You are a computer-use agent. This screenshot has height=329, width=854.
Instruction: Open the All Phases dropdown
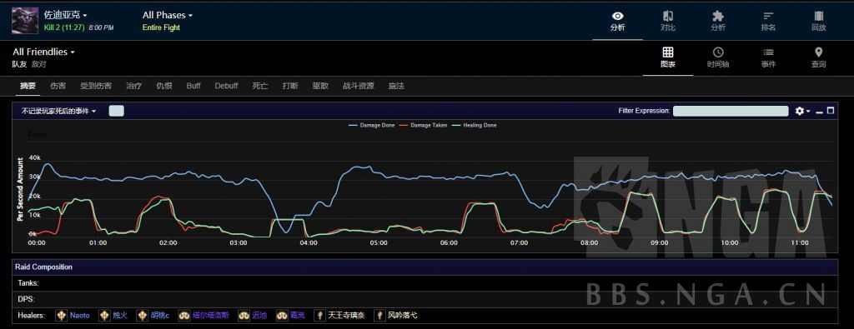(167, 15)
